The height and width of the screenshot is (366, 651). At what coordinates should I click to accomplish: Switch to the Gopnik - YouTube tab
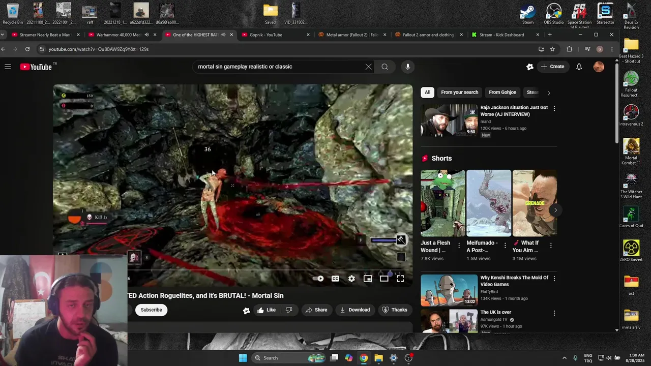click(x=275, y=35)
